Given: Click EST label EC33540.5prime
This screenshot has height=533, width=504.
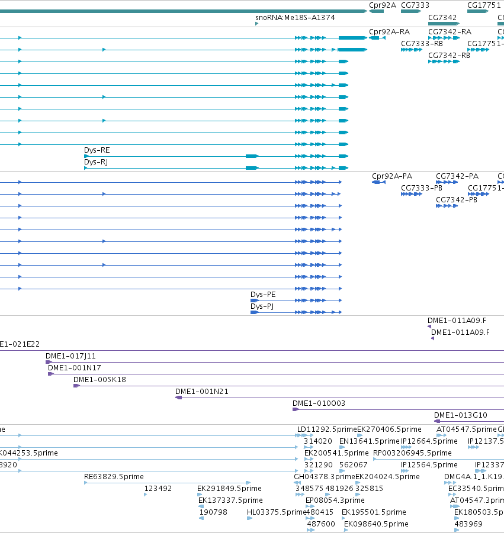Looking at the screenshot, I should 476,489.
